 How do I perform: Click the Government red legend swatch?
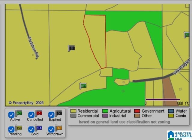(x=137, y=111)
